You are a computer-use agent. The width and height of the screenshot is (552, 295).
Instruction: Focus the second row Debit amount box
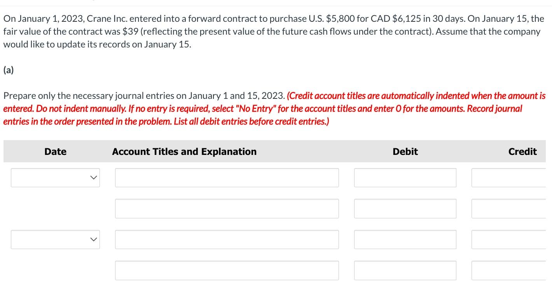tap(405, 209)
